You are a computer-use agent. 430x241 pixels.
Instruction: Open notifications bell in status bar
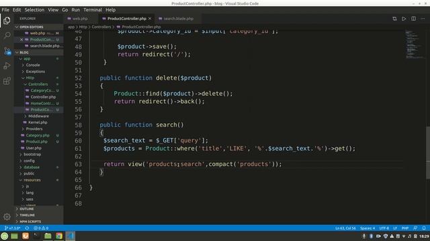pos(424,228)
